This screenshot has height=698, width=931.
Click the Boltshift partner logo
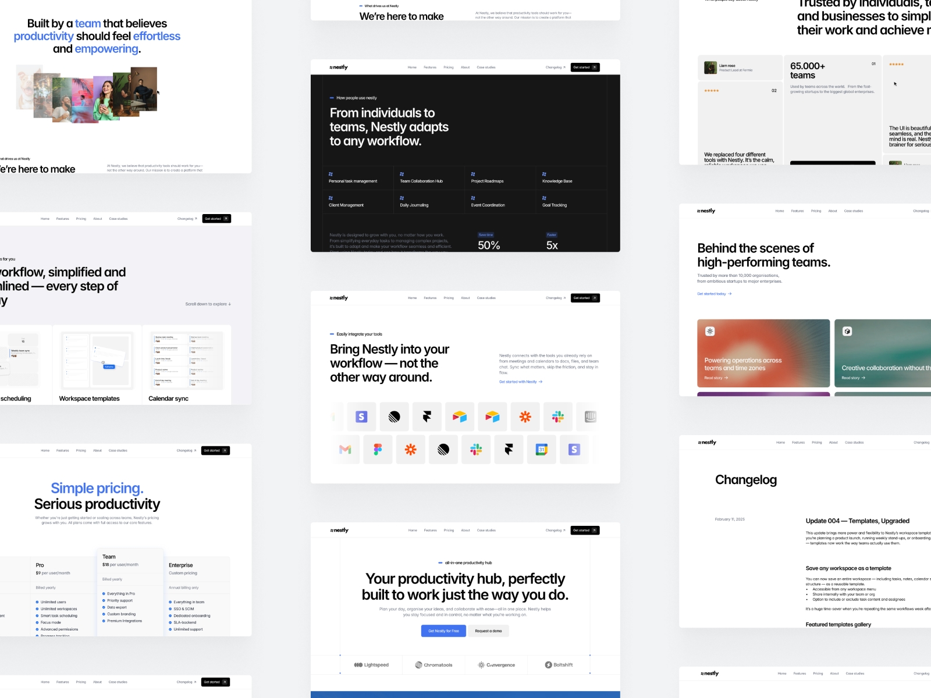[559, 664]
